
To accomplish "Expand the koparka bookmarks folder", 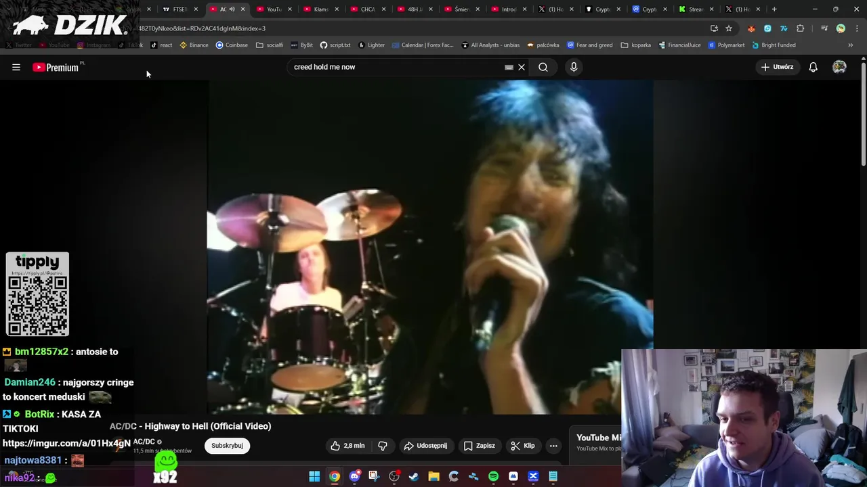I will (x=636, y=45).
